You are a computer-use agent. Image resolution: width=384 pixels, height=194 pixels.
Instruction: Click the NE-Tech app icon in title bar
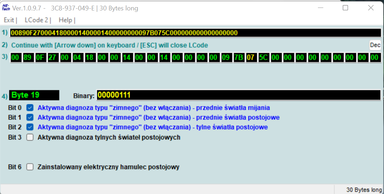point(6,8)
